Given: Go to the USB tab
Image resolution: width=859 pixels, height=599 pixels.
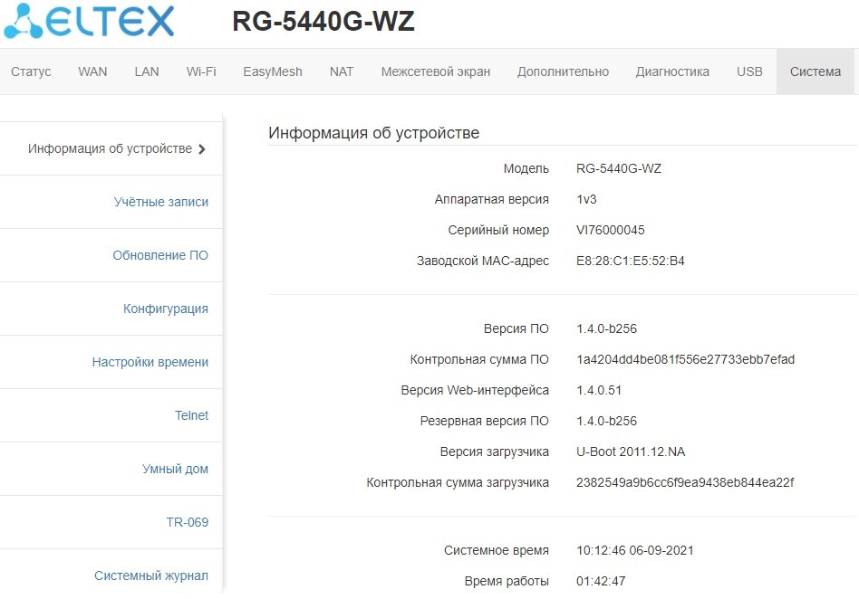Looking at the screenshot, I should (x=749, y=71).
